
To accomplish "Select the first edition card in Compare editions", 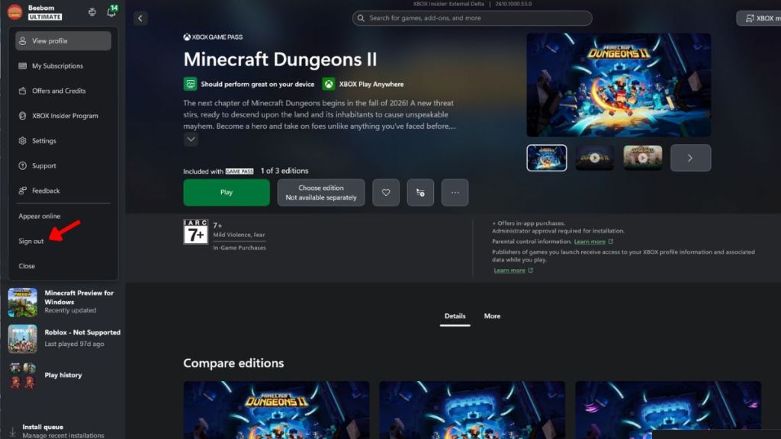I will click(276, 410).
